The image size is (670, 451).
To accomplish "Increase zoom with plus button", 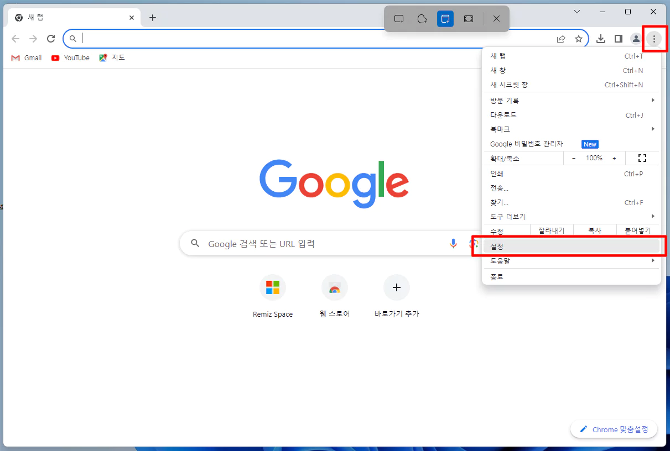I will point(614,158).
